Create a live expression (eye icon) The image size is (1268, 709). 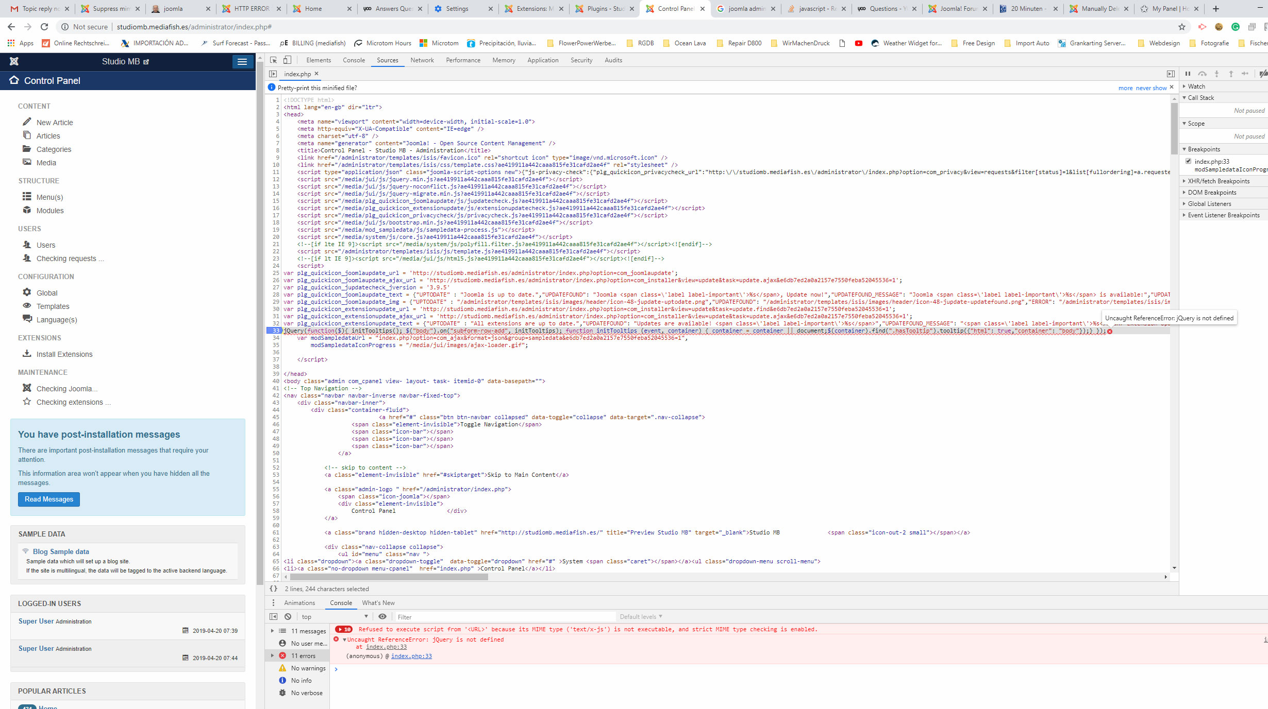click(382, 616)
